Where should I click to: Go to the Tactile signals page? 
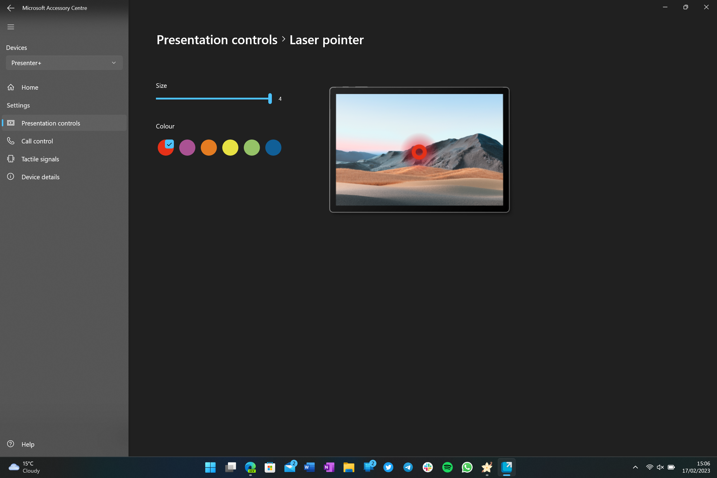[x=40, y=159]
